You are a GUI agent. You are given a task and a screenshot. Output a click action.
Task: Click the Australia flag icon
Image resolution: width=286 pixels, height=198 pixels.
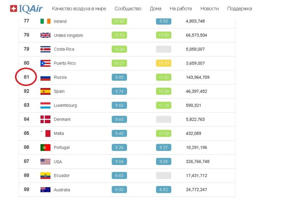pos(45,190)
